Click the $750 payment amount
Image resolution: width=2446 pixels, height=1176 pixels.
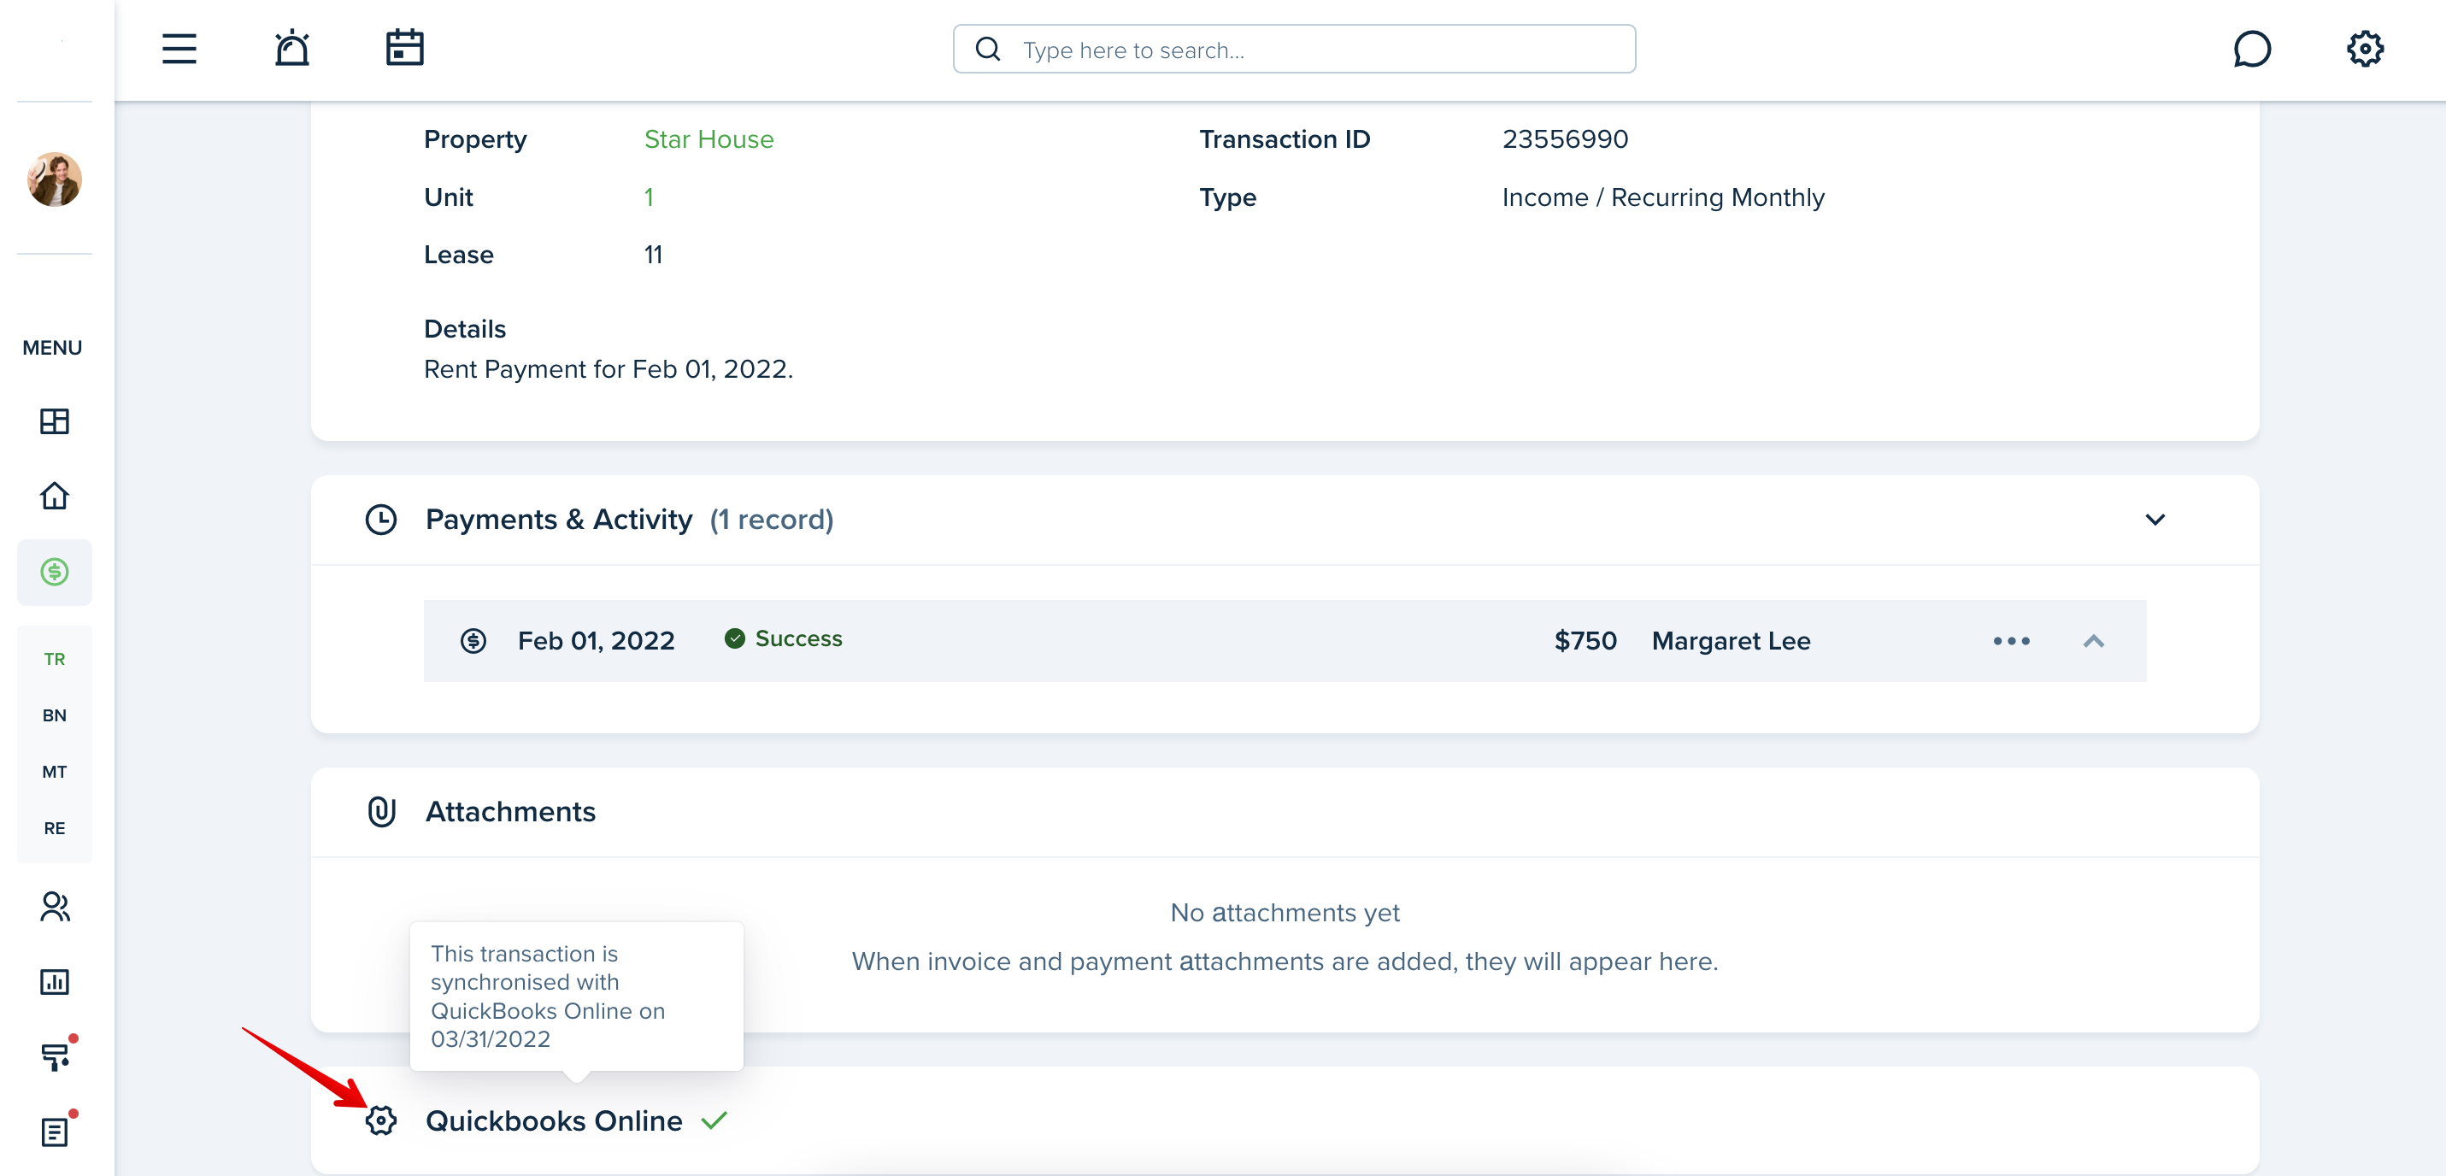pyautogui.click(x=1585, y=641)
